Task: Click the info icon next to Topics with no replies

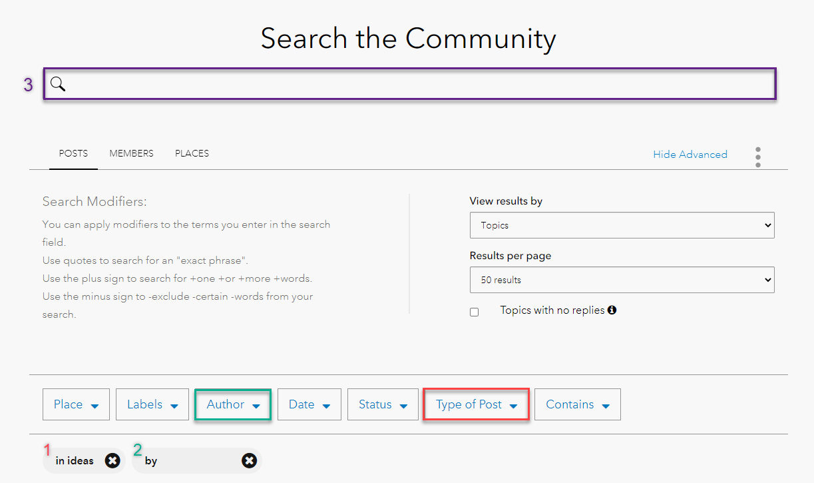Action: [612, 310]
